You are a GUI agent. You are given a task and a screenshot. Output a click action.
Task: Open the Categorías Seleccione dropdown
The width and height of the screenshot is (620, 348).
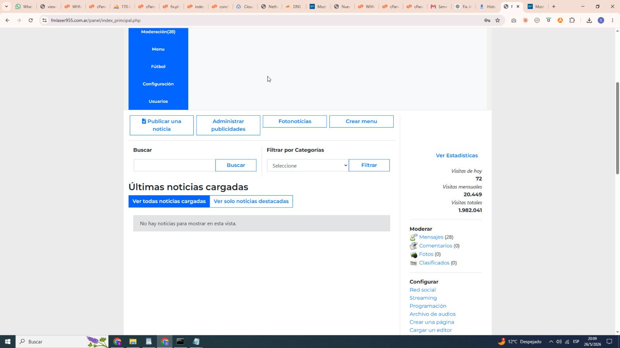tap(308, 165)
